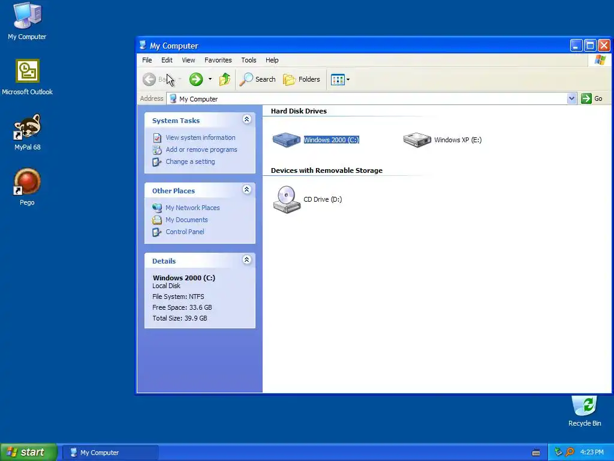This screenshot has width=614, height=461.
Task: Click the Details panel title
Action: click(164, 261)
